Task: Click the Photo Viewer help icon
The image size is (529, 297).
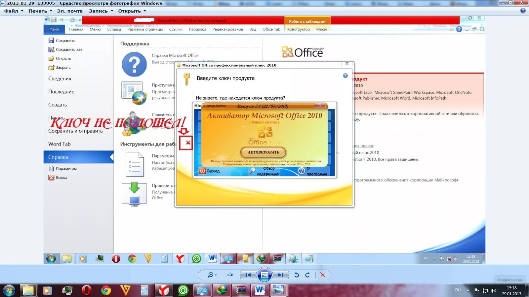Action: point(523,11)
